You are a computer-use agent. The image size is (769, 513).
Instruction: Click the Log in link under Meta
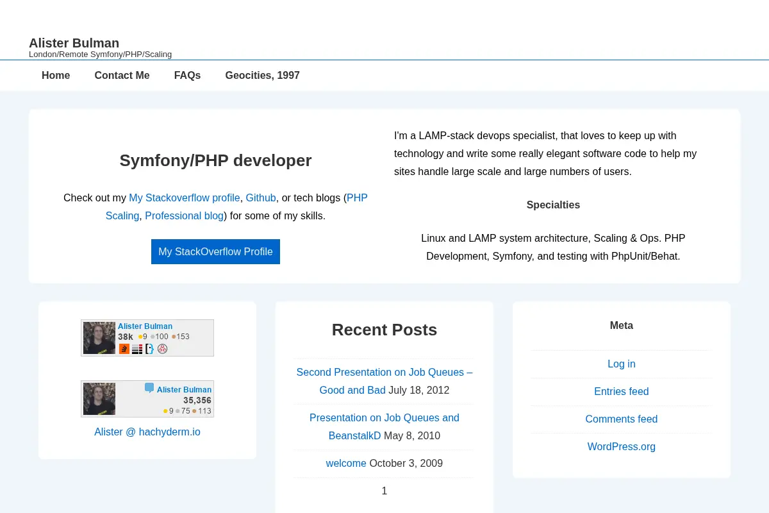622,364
